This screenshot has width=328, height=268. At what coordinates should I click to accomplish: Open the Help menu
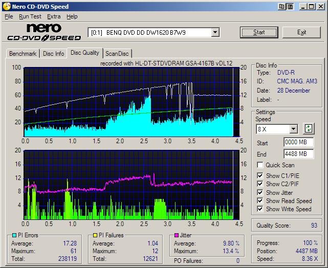72,16
